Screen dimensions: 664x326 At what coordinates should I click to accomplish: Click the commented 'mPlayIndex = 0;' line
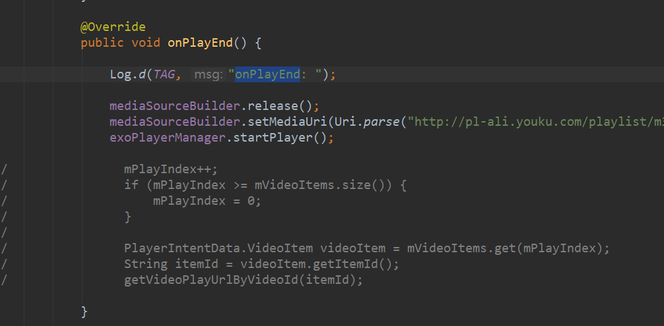(x=207, y=202)
